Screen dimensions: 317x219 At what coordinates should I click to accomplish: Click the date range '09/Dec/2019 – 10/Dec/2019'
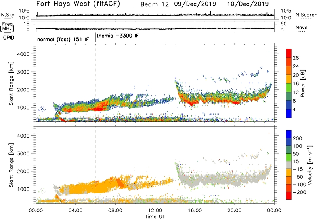pos(222,4)
